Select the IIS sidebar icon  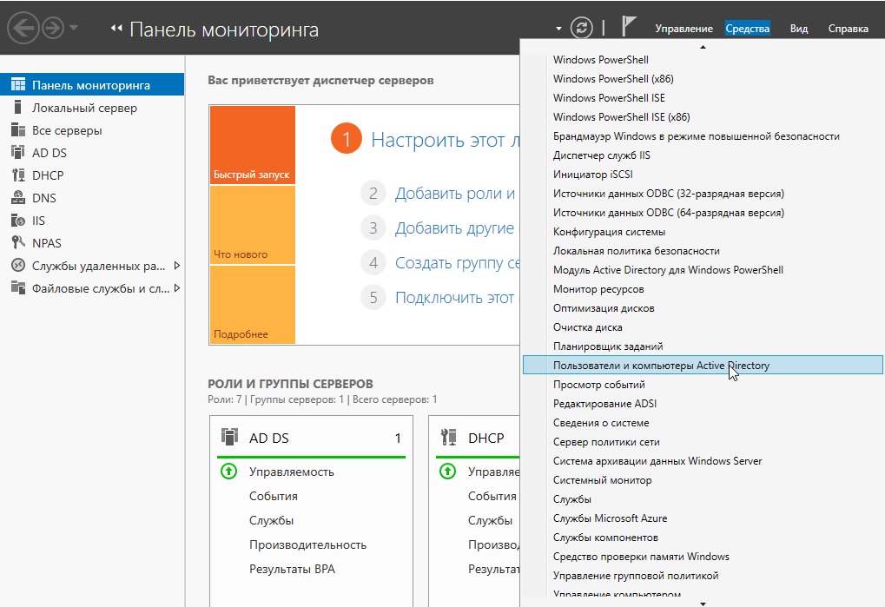(17, 221)
